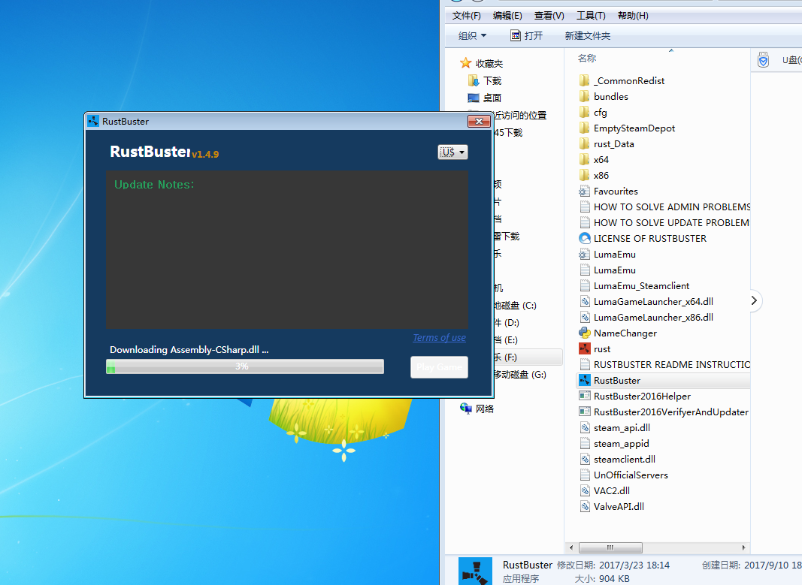Select the _CommonRedist folder
The image size is (802, 585).
pyautogui.click(x=628, y=81)
